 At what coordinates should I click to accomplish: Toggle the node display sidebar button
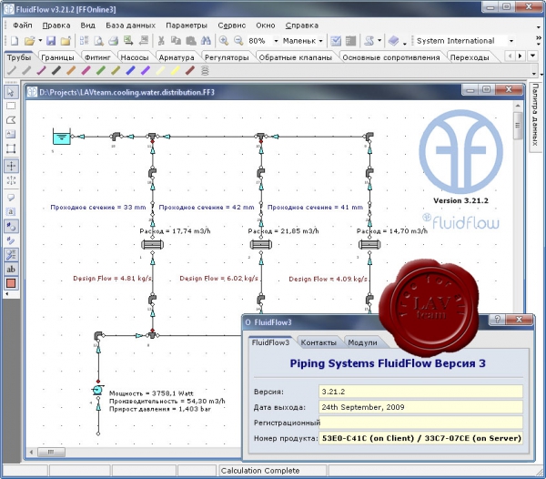click(11, 227)
